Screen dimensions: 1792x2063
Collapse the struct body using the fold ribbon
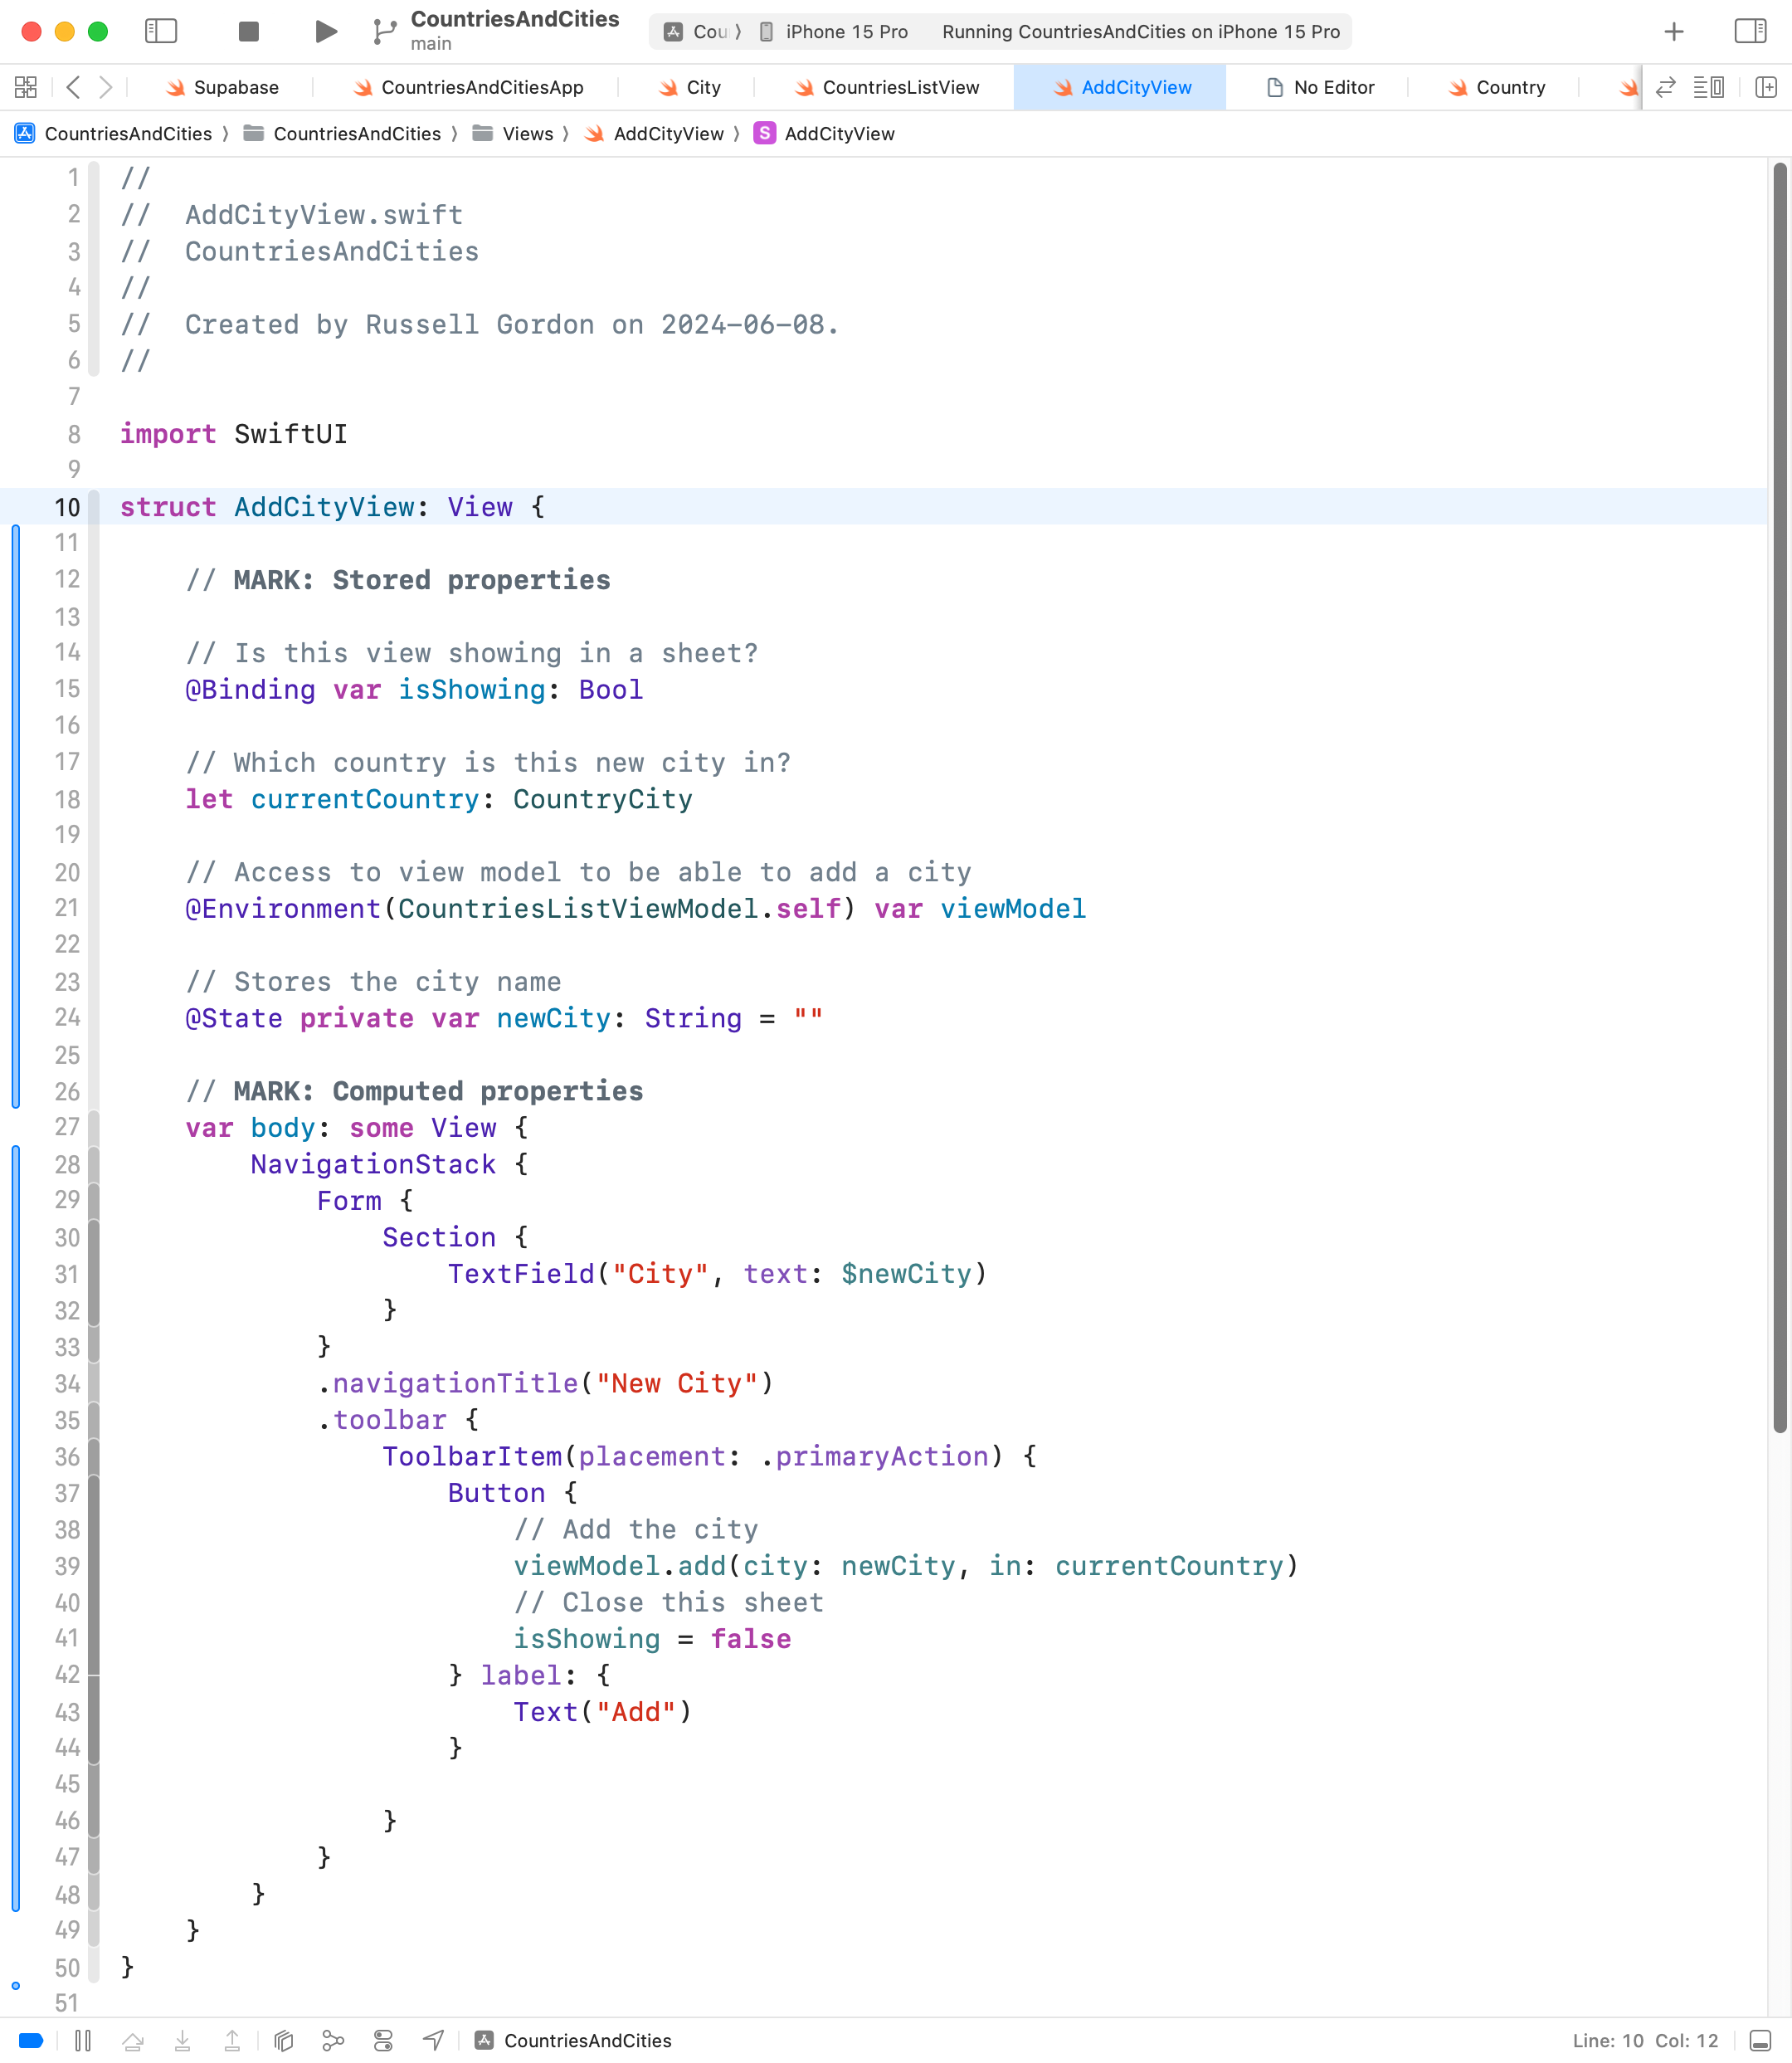[x=94, y=507]
